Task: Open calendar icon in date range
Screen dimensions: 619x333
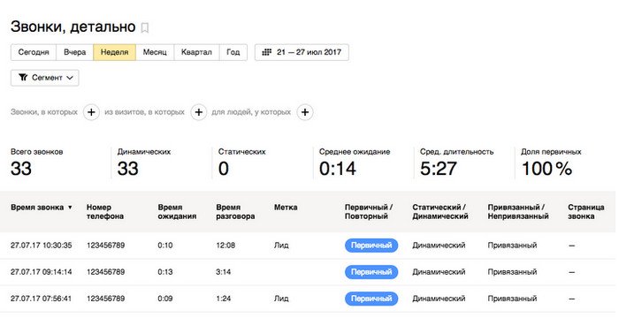Action: [x=267, y=52]
